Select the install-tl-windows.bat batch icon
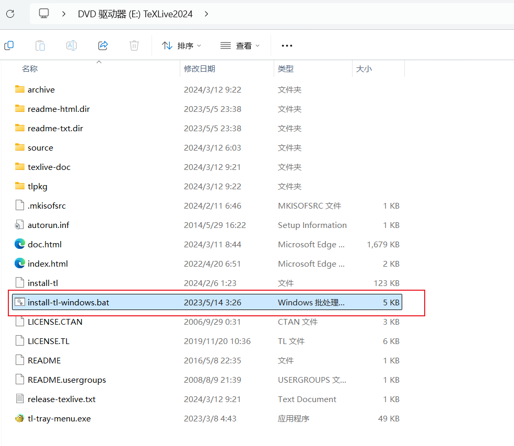This screenshot has height=446, width=514. point(20,302)
